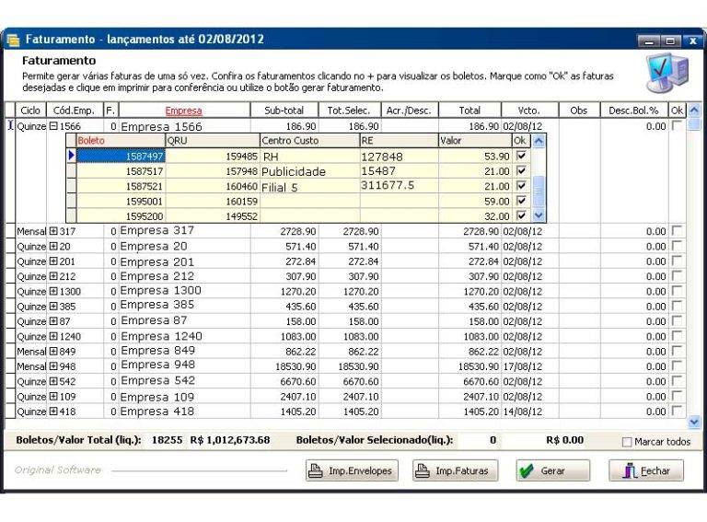Click the row pointer arrow beside boleto 1587497

point(72,156)
